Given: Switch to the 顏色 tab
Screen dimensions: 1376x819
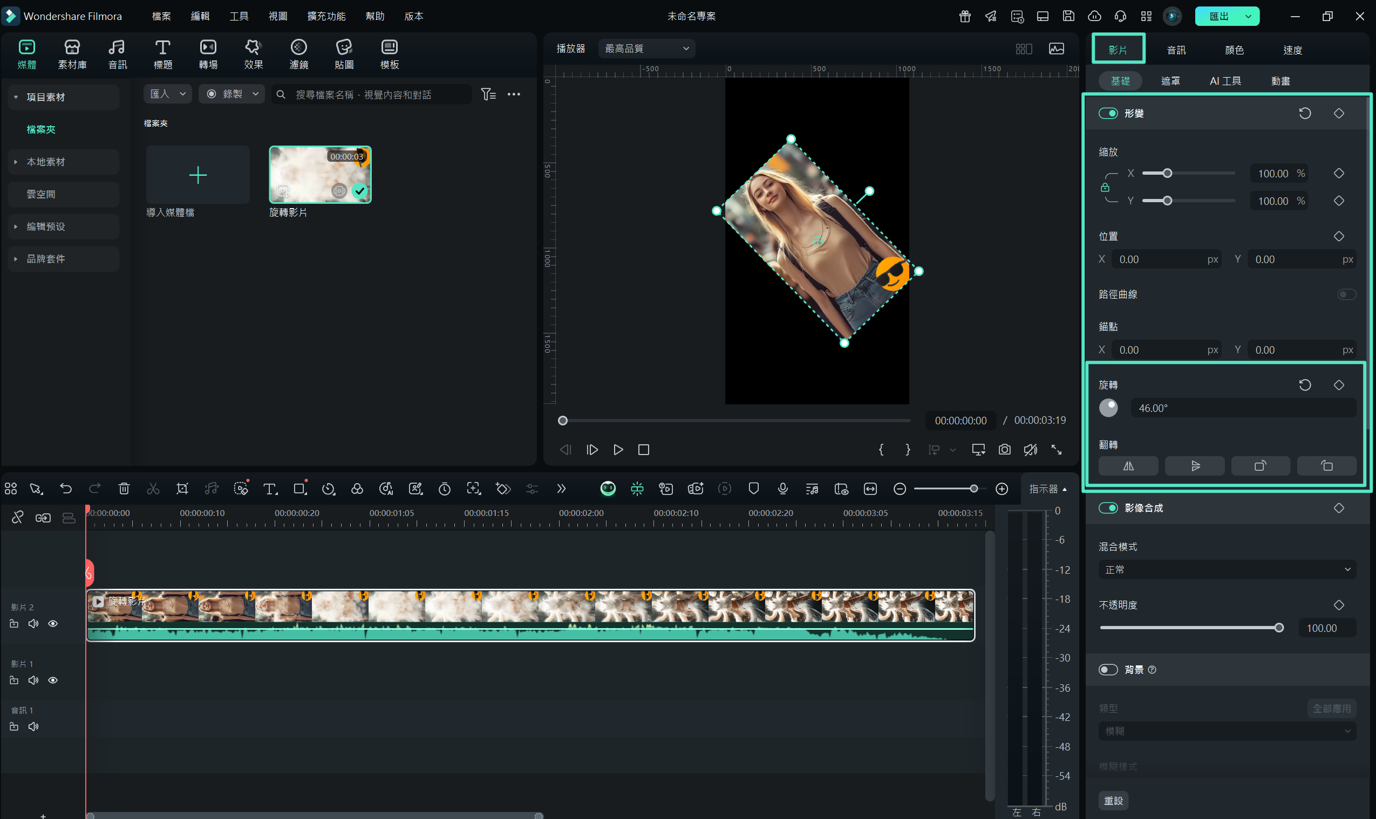Looking at the screenshot, I should point(1234,50).
